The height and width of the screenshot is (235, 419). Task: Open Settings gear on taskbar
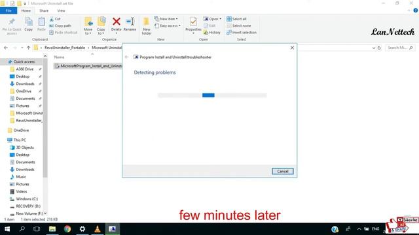pyautogui.click(x=82, y=229)
